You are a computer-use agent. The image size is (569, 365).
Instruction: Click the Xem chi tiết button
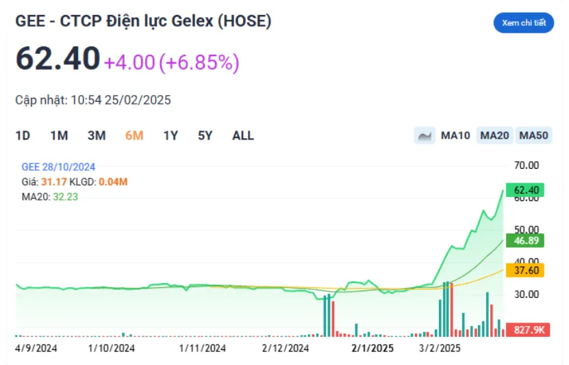(x=524, y=23)
